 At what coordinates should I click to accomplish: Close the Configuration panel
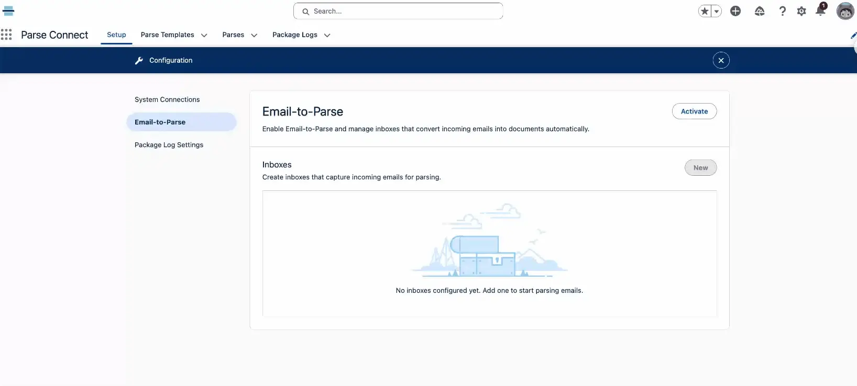[x=721, y=61]
